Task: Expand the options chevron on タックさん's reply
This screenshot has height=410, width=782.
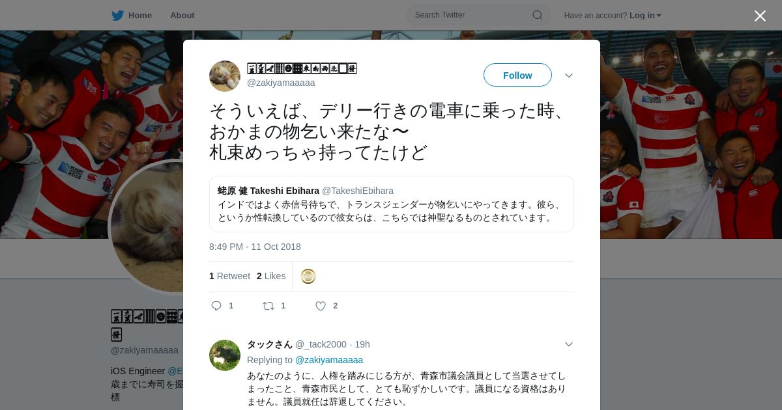Action: click(x=569, y=344)
